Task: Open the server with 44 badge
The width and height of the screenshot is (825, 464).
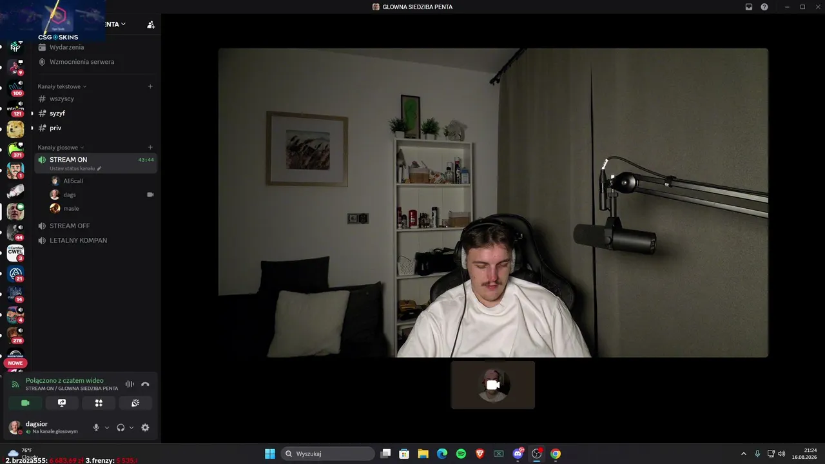Action: 15,233
